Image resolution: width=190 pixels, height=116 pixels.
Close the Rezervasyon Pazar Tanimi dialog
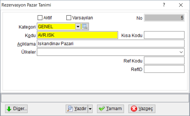click(181, 5)
